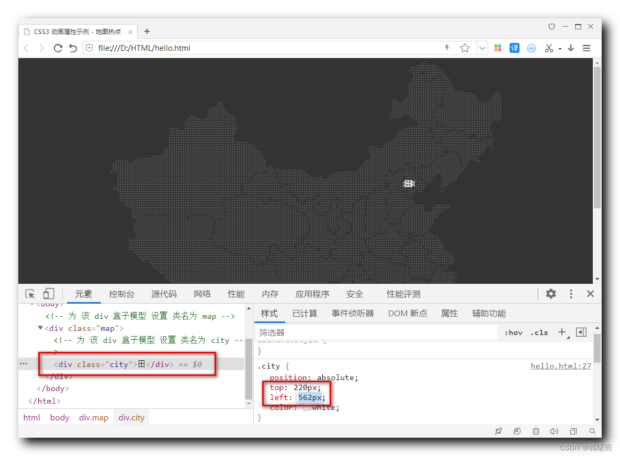
Task: Collapse the div class="map" node
Action: pyautogui.click(x=40, y=328)
